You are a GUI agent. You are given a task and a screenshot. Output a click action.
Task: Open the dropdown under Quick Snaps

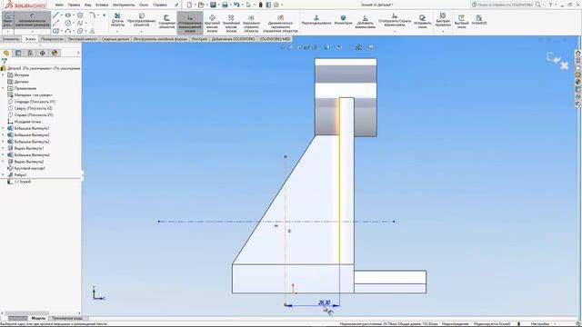443,32
